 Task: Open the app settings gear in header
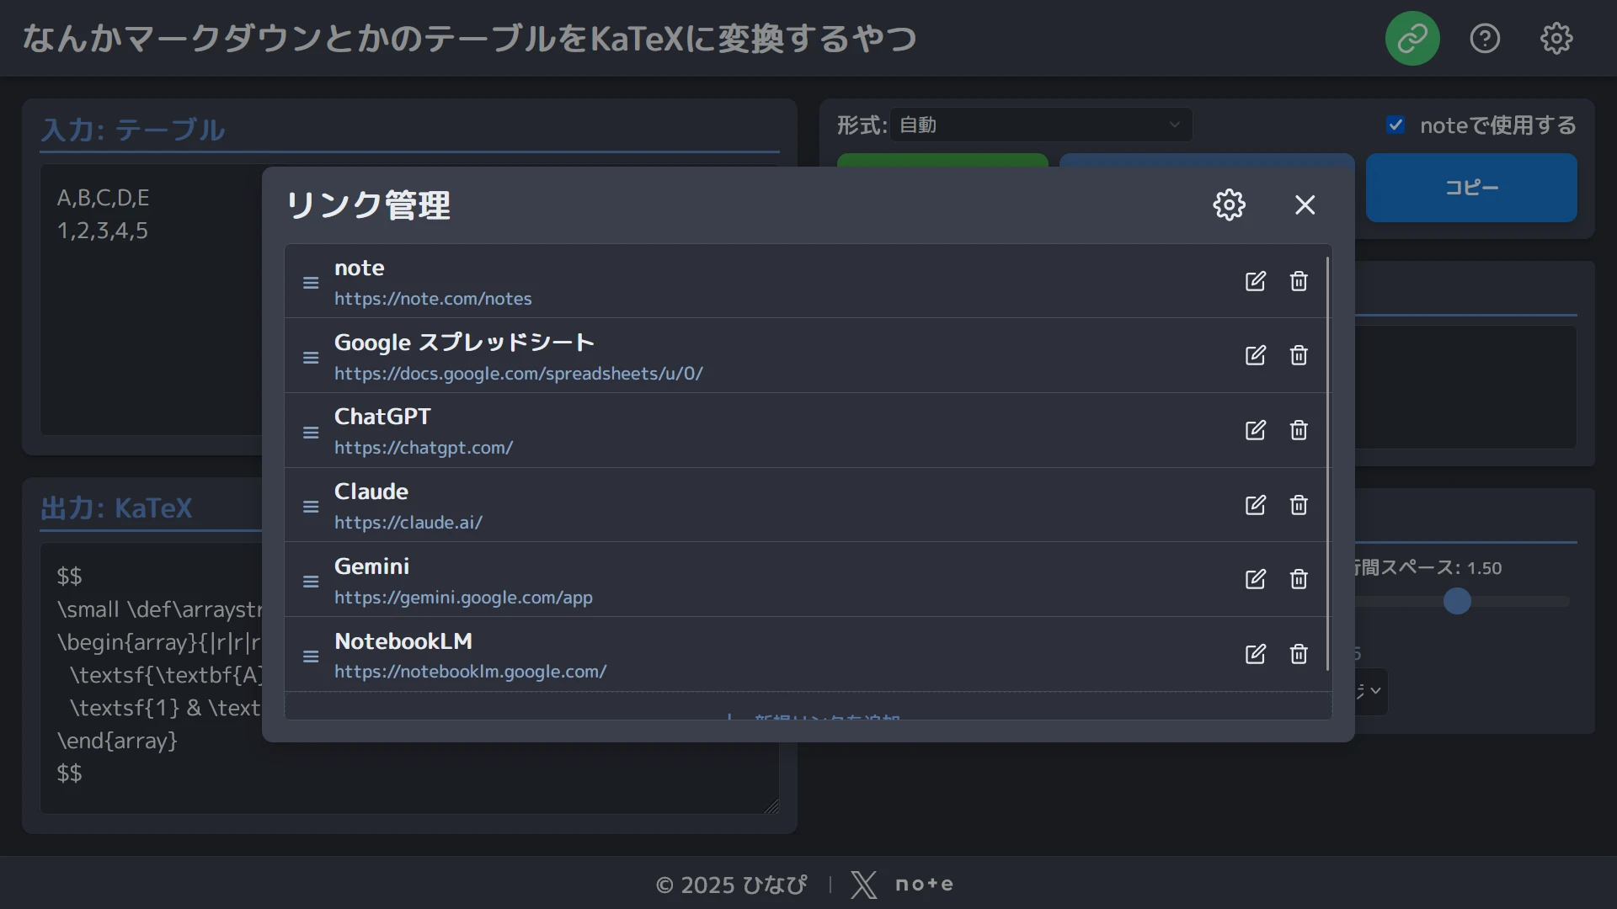pos(1556,38)
